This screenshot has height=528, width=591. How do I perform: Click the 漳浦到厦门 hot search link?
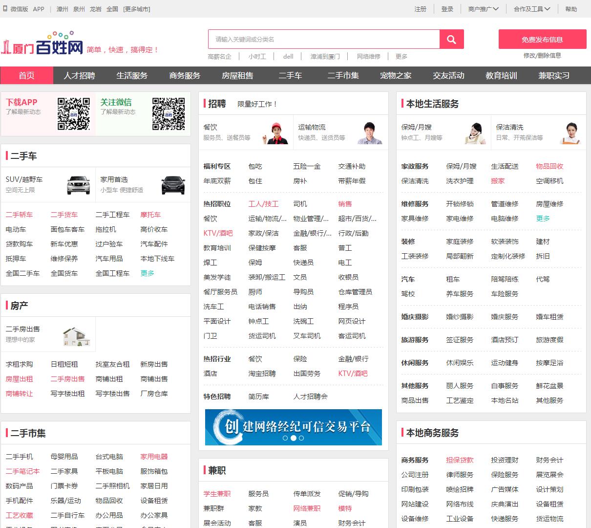click(325, 57)
